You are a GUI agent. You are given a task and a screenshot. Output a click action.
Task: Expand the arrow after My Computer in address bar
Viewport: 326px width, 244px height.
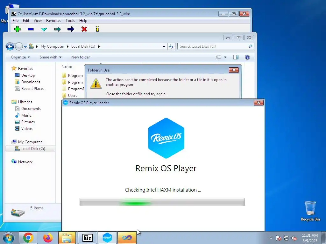tap(68, 46)
